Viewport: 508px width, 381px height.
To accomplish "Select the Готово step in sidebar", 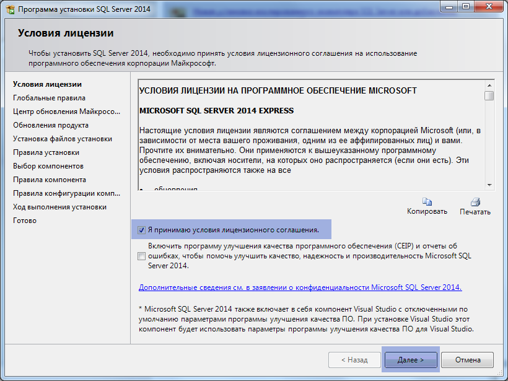I will [25, 221].
